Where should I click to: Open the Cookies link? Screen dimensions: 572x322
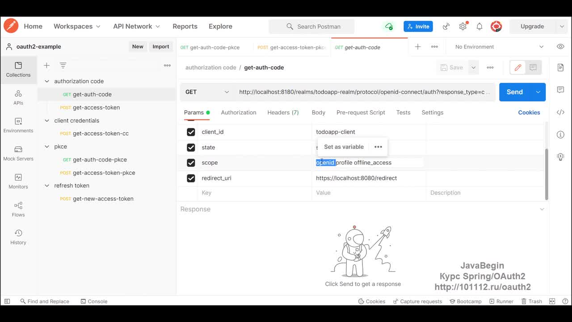click(x=529, y=113)
